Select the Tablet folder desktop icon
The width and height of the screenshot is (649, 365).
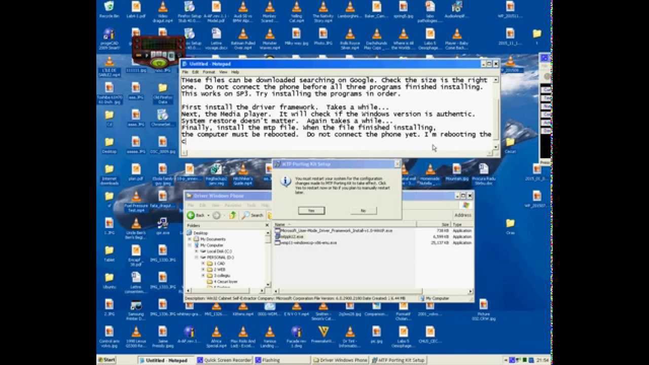109,254
